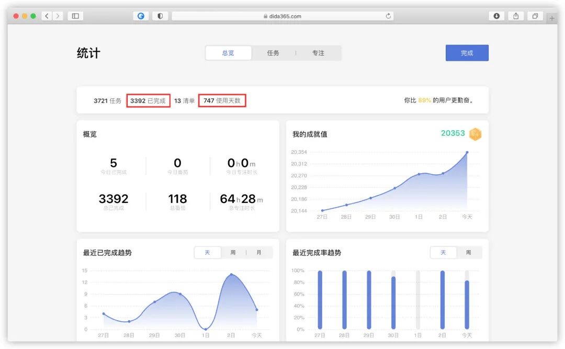Select 天 in 最近完成率趋势 chart
The width and height of the screenshot is (565, 349).
443,252
